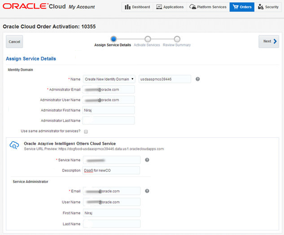Switch to the Platform Services tab
This screenshot has height=235, width=284.
[207, 7]
